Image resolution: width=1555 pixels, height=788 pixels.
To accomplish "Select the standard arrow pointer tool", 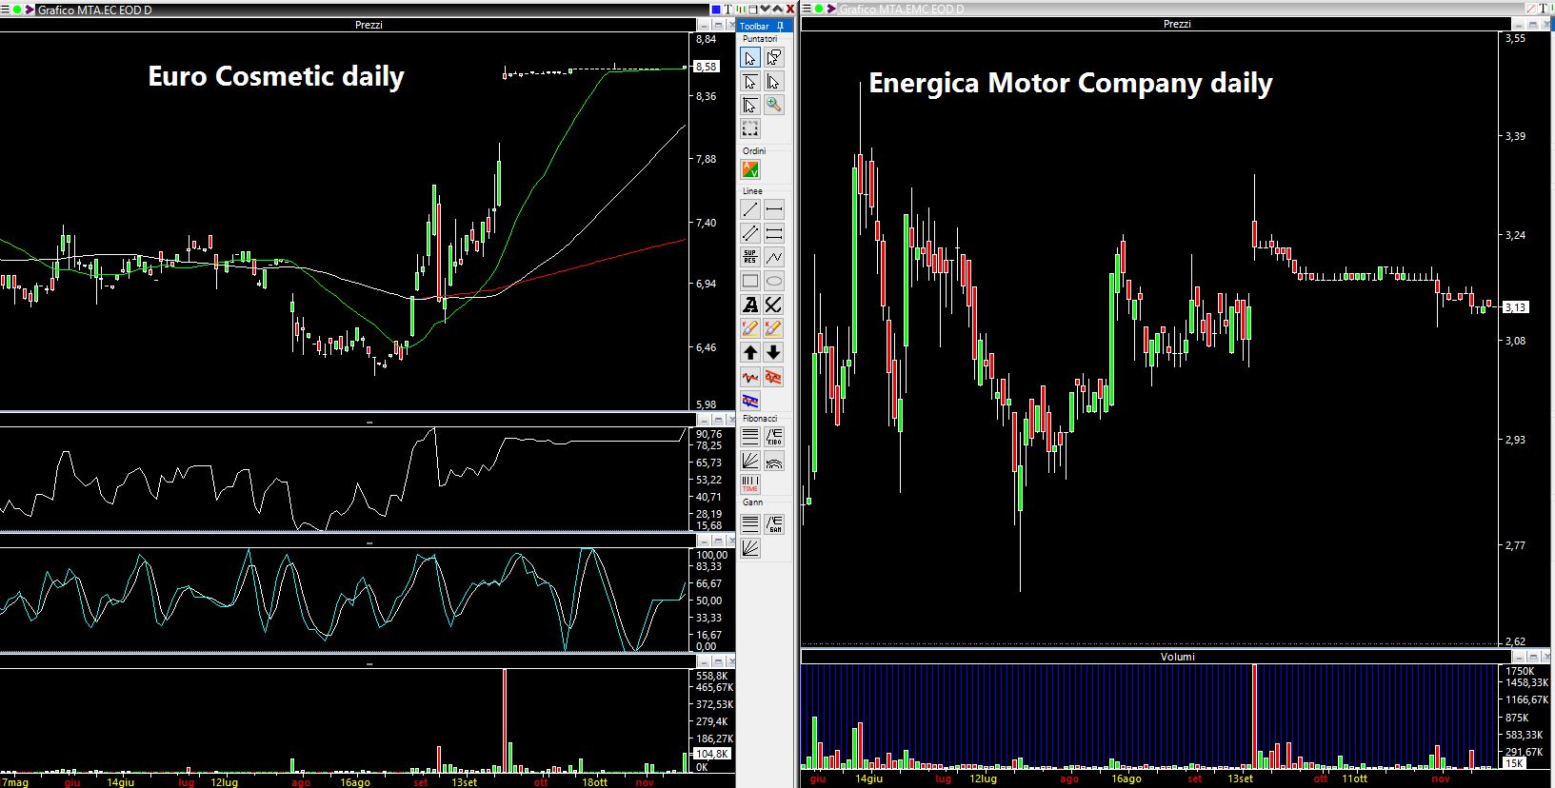I will (x=750, y=58).
